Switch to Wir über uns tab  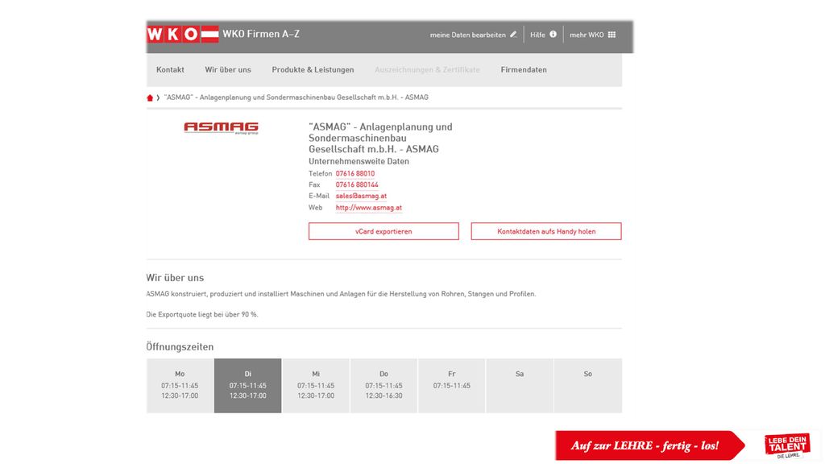click(x=228, y=69)
